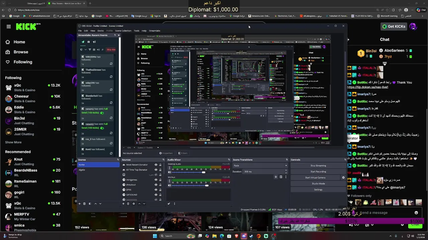
Task: Open source properties gear in Sources dock
Action: [134, 204]
